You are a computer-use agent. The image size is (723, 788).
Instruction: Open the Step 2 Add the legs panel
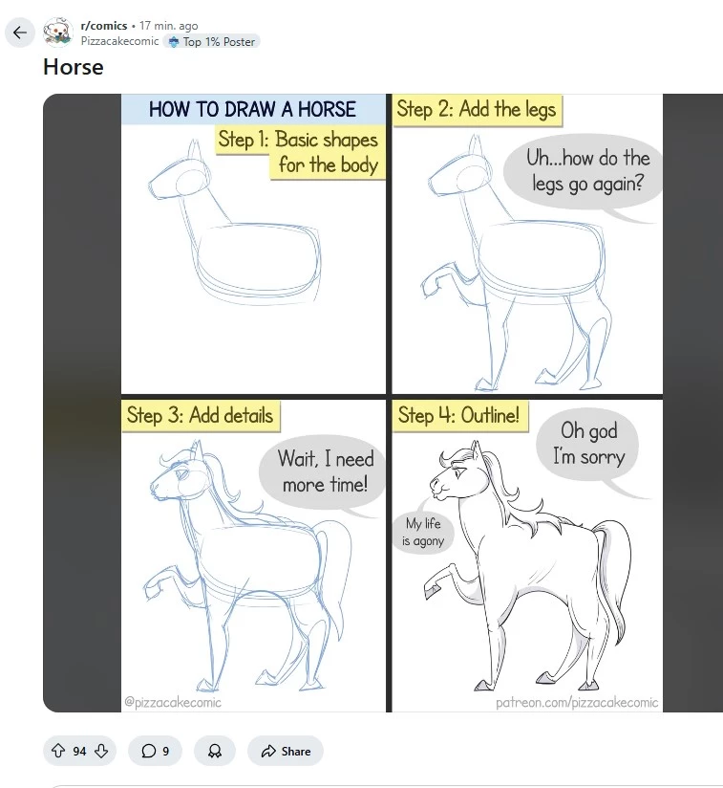[x=527, y=244]
